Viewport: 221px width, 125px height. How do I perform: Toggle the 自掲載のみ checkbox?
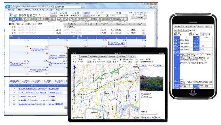65,27
